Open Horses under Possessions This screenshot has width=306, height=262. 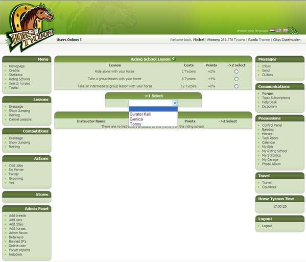tap(267, 134)
